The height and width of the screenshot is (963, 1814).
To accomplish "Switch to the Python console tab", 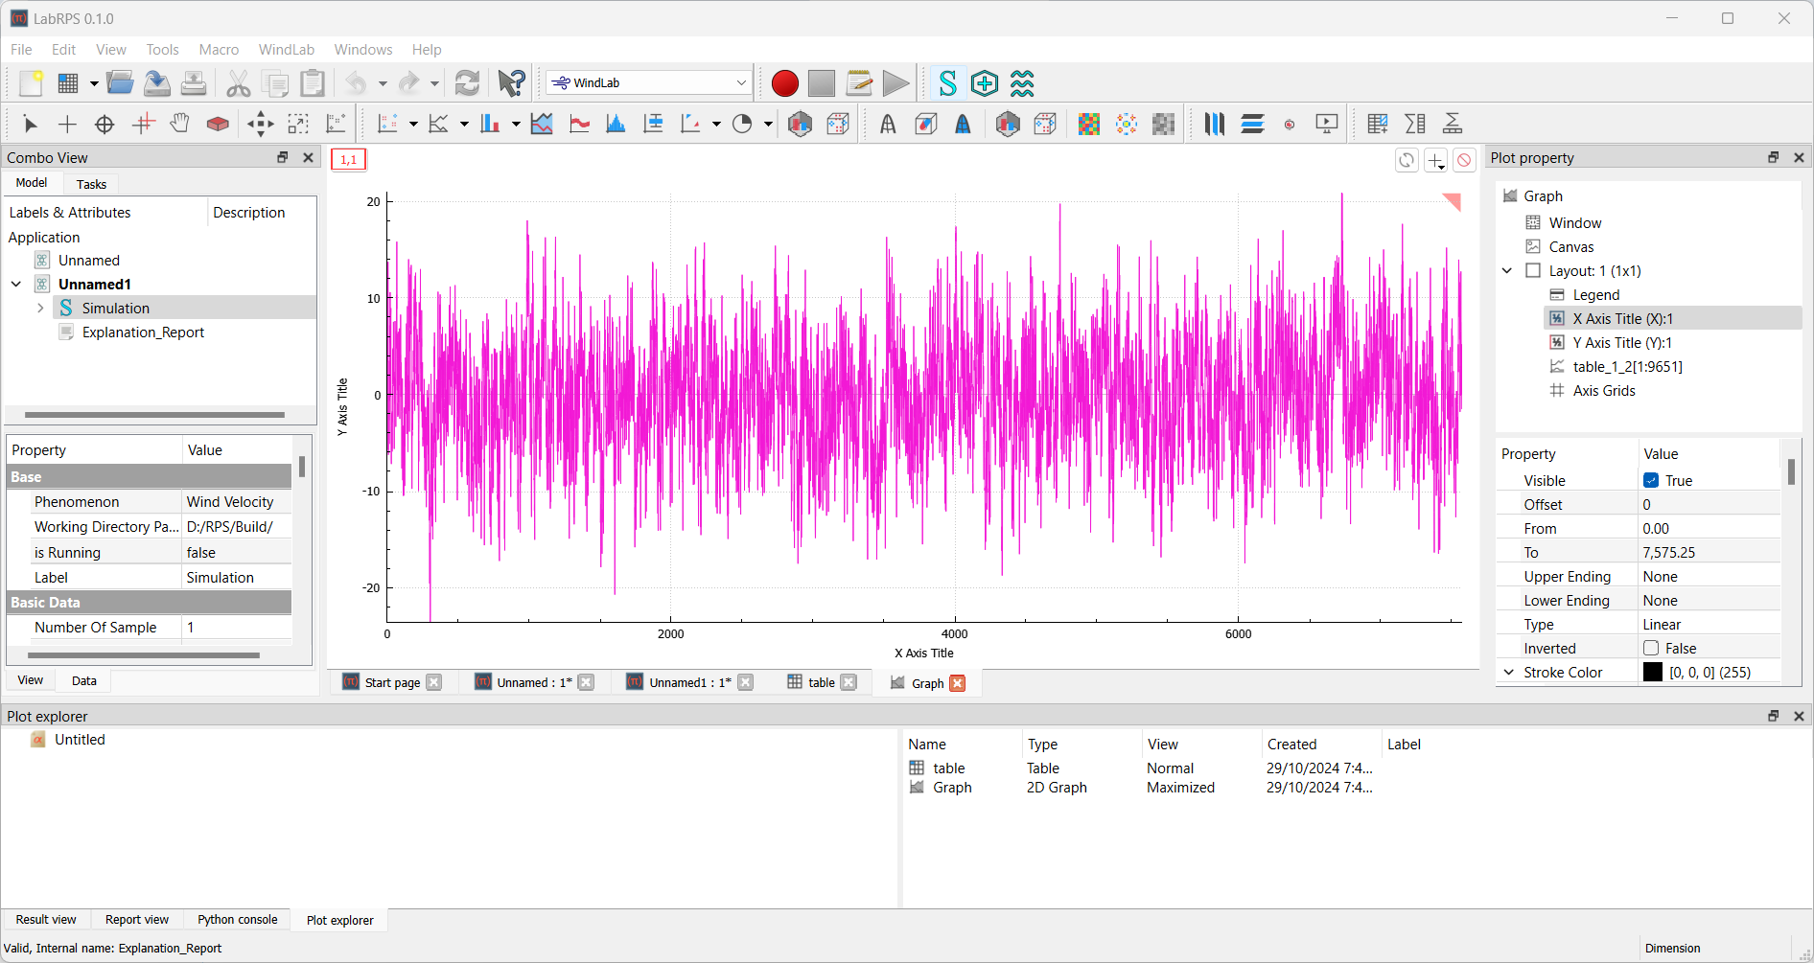I will click(236, 919).
